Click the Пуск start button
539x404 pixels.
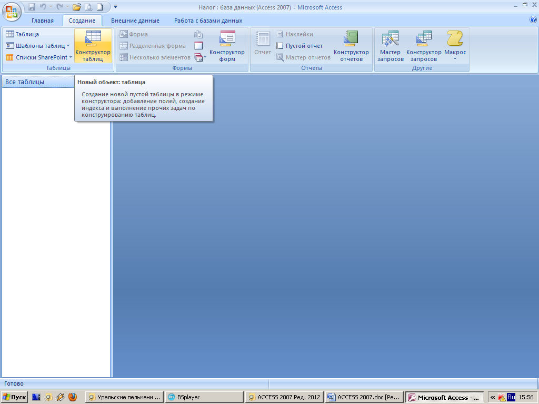click(14, 397)
